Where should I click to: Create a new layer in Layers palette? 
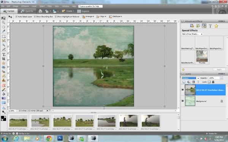184,82
